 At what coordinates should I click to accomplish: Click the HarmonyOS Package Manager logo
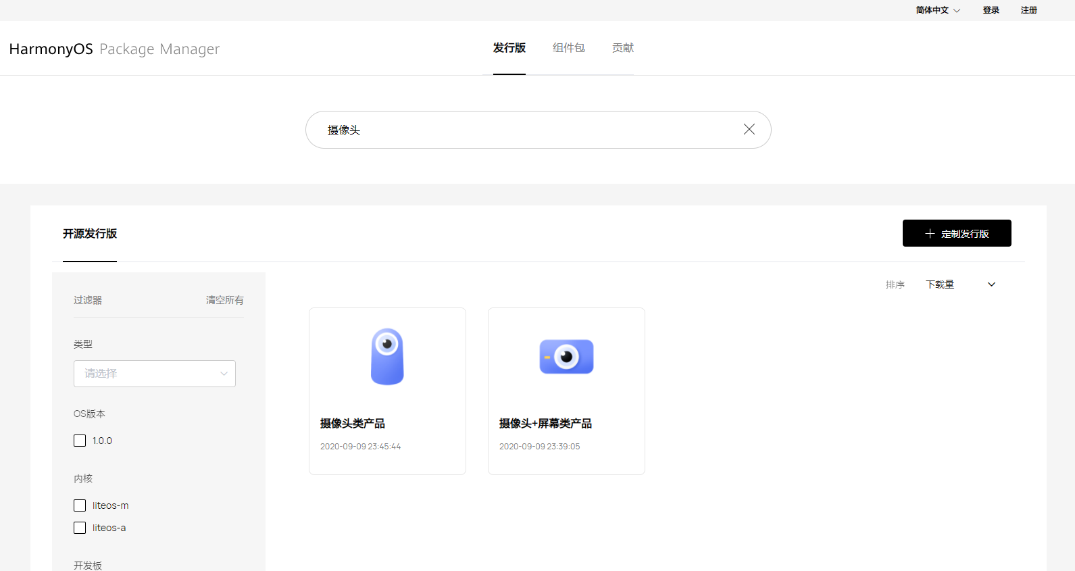[114, 49]
